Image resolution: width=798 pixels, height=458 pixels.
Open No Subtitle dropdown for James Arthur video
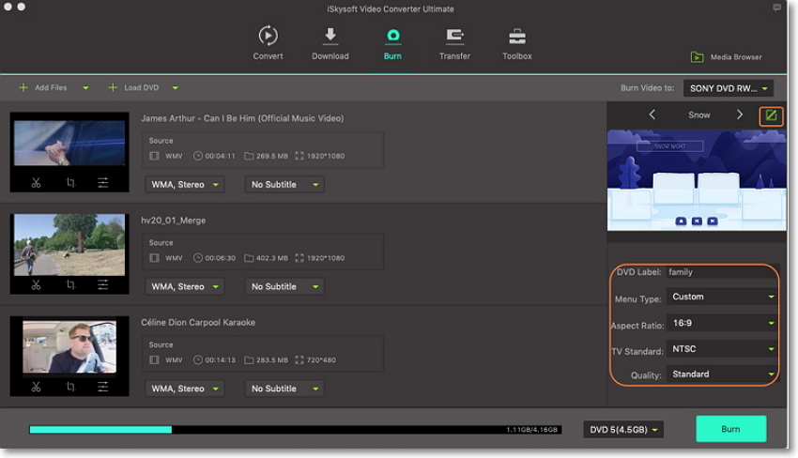(x=284, y=185)
